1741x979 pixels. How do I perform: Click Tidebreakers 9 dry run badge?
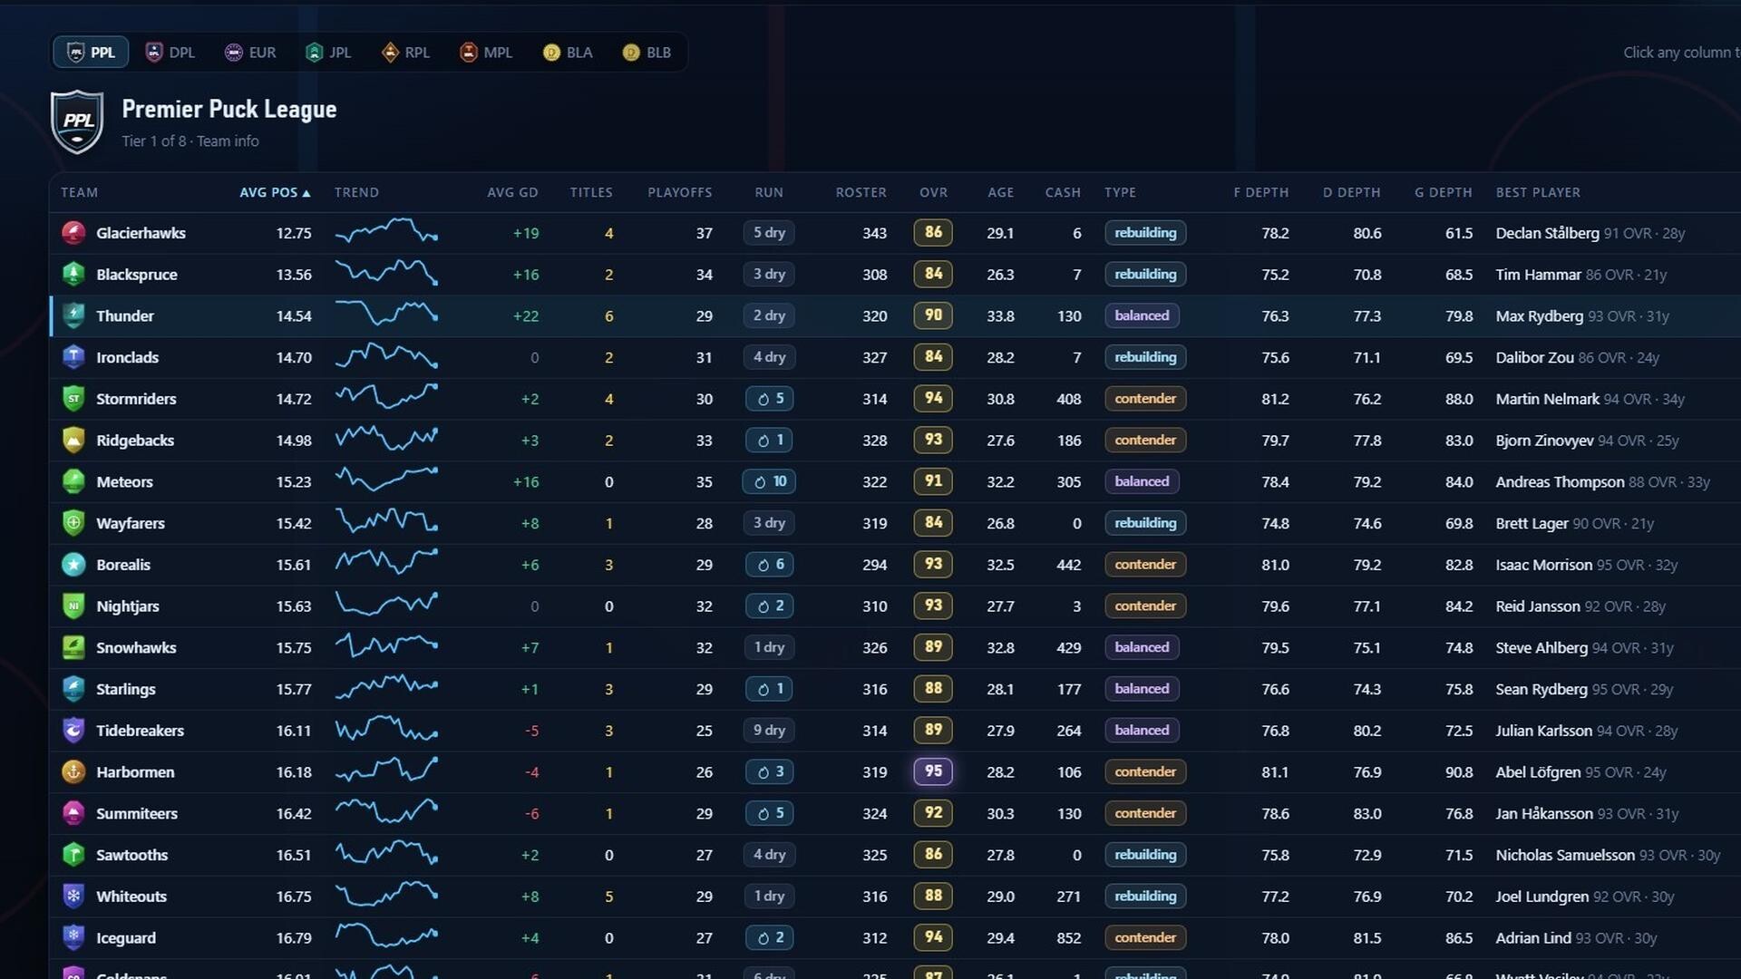[x=769, y=731]
